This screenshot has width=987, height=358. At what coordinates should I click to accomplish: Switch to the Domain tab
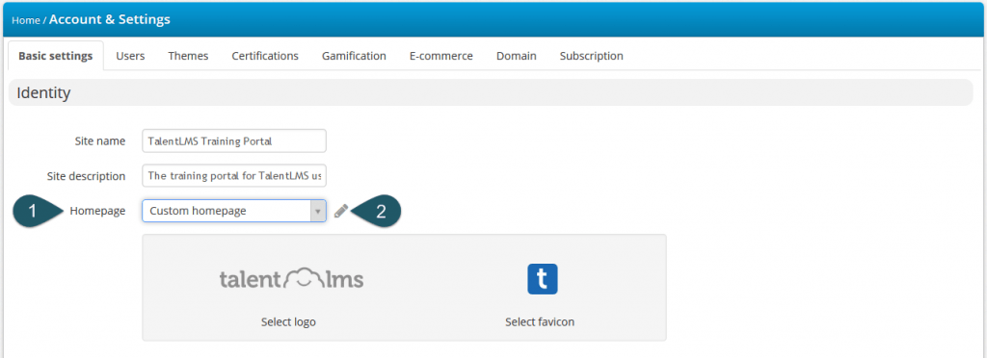(x=517, y=56)
